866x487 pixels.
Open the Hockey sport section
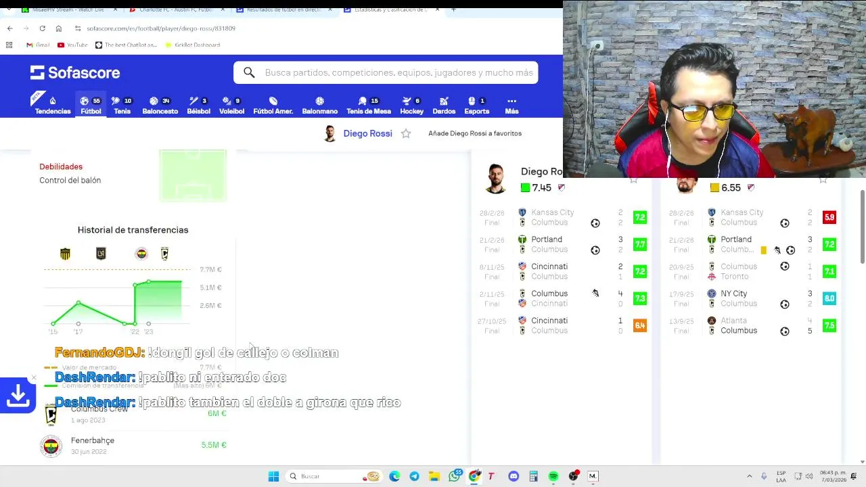click(x=411, y=106)
